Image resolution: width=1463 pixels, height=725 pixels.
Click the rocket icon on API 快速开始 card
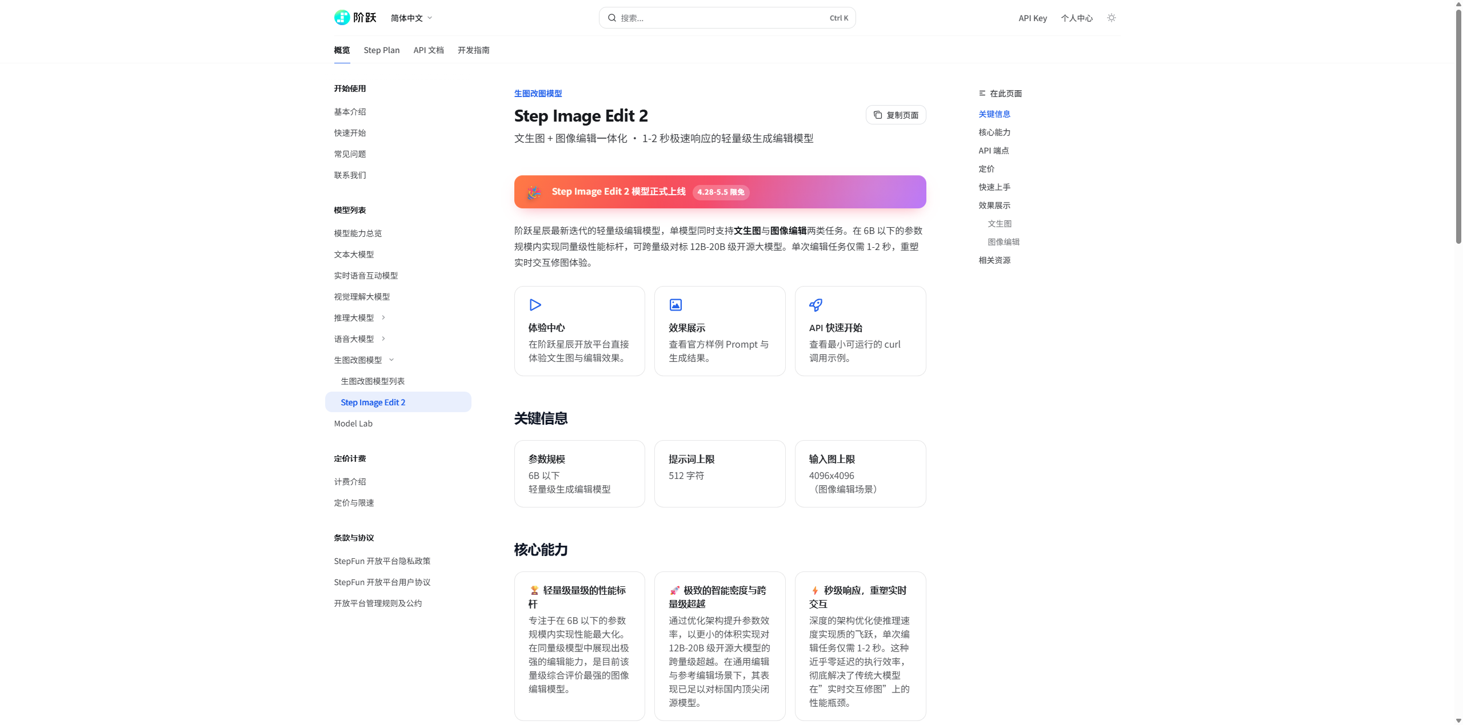pos(816,305)
